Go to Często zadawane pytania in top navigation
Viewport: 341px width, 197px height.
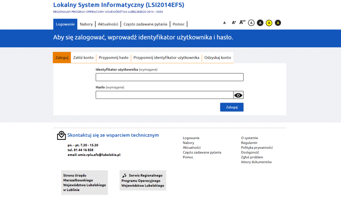(x=145, y=24)
